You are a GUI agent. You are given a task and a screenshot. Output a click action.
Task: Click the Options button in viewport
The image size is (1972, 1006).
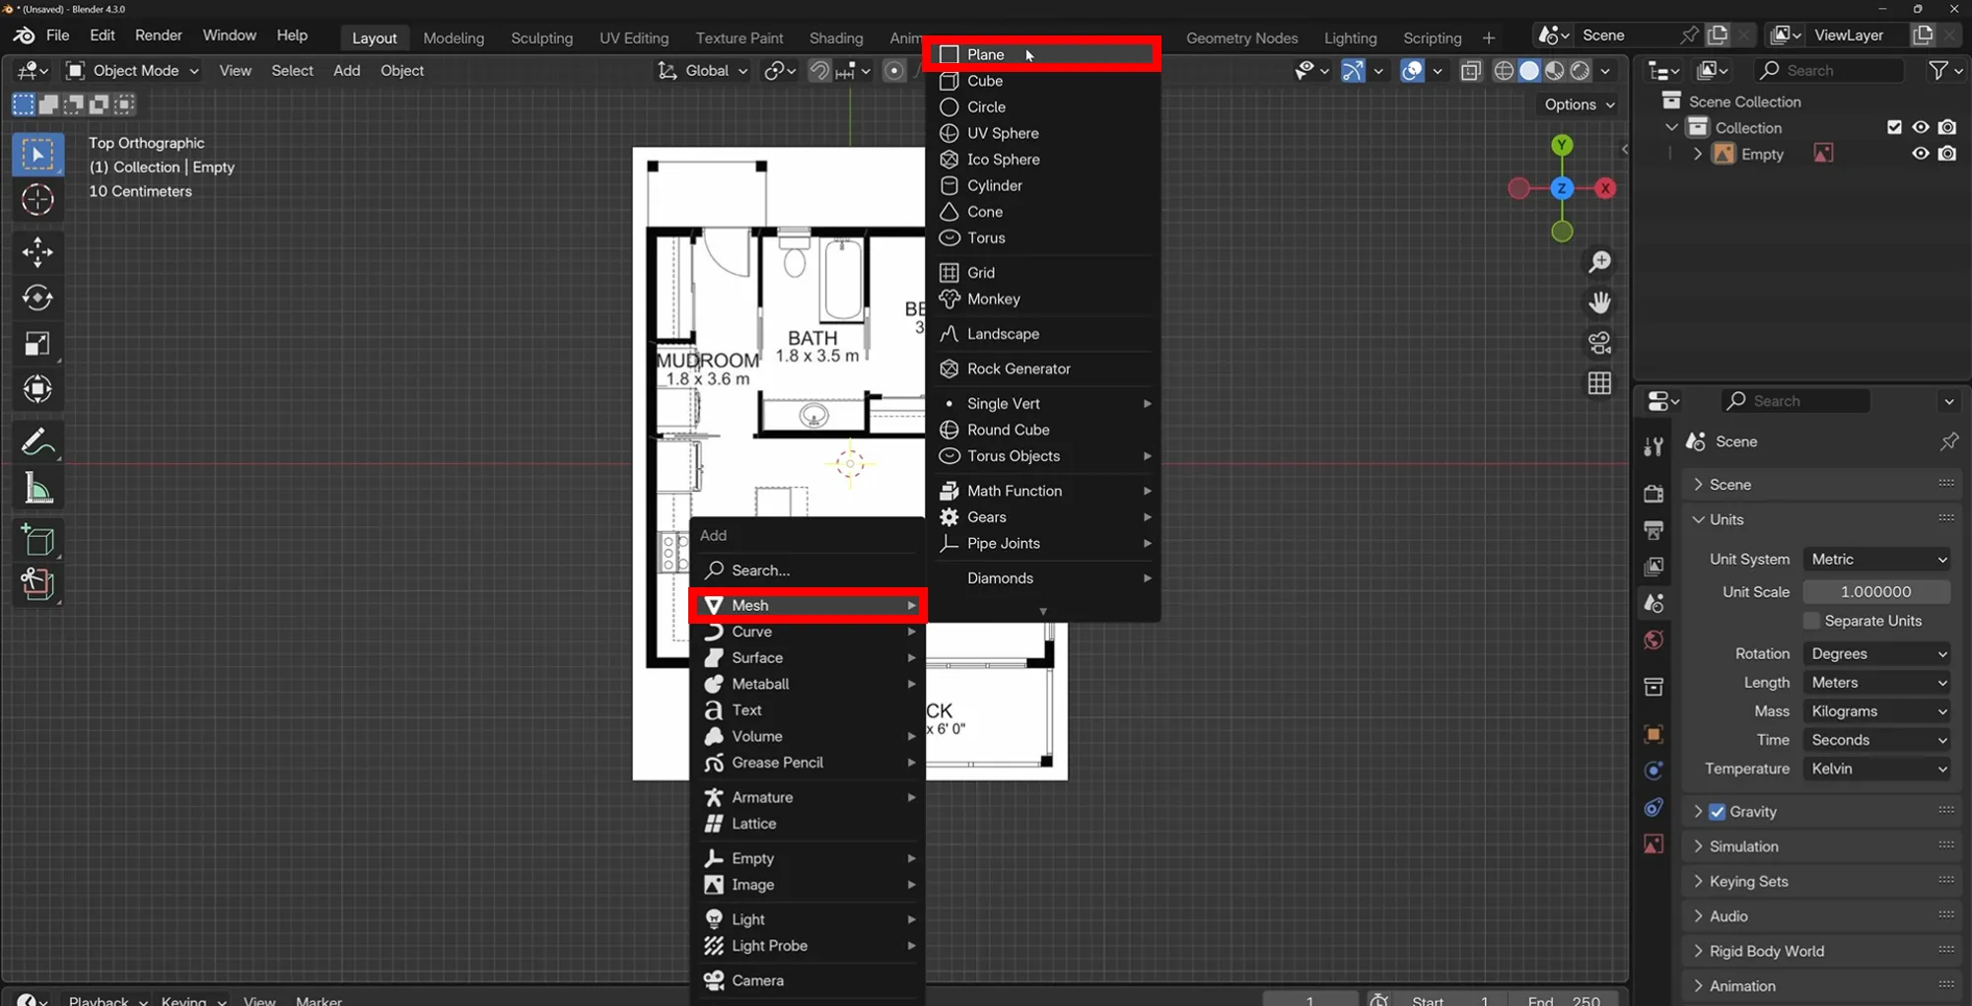coord(1579,104)
